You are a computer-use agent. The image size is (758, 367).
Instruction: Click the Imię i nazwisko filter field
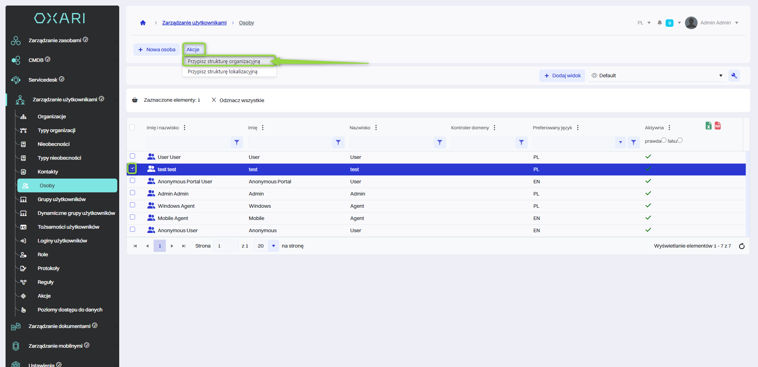188,142
